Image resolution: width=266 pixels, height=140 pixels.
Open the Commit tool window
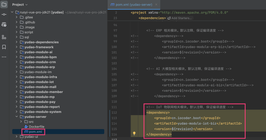click(4, 14)
